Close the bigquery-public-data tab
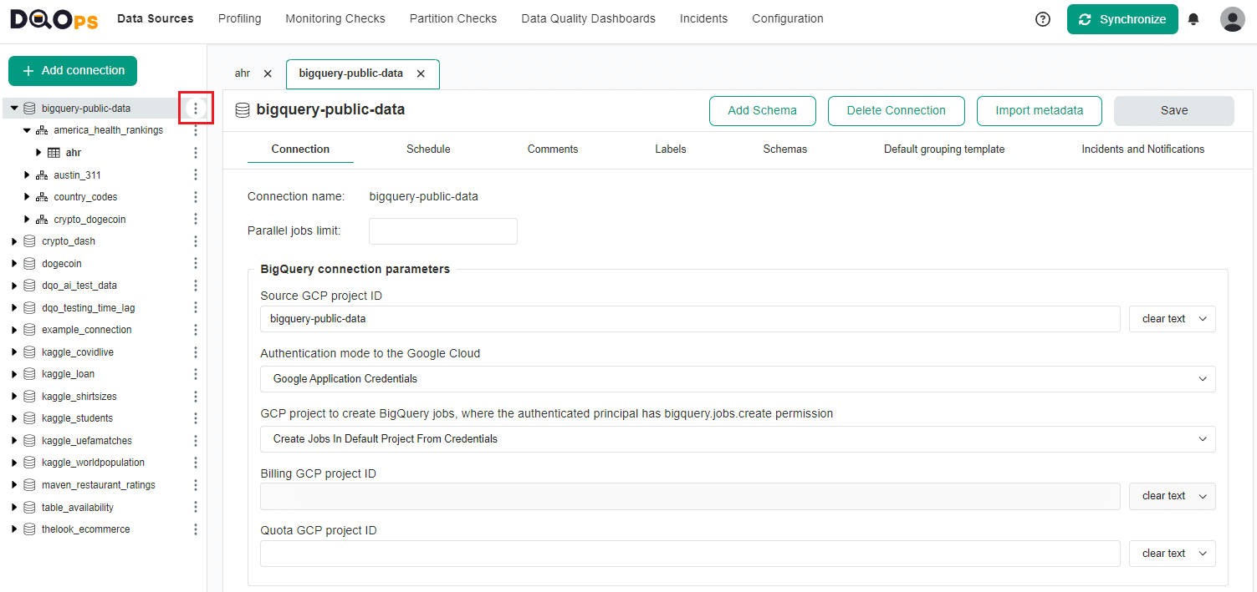The image size is (1257, 592). (421, 73)
